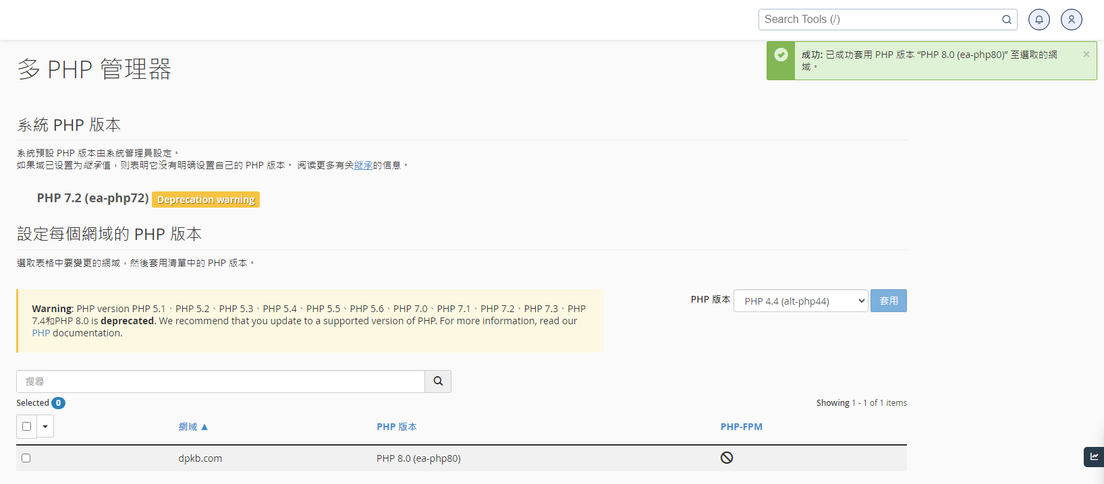Screen dimensions: 1104x484
Task: Open the user account icon
Action: click(x=1071, y=20)
